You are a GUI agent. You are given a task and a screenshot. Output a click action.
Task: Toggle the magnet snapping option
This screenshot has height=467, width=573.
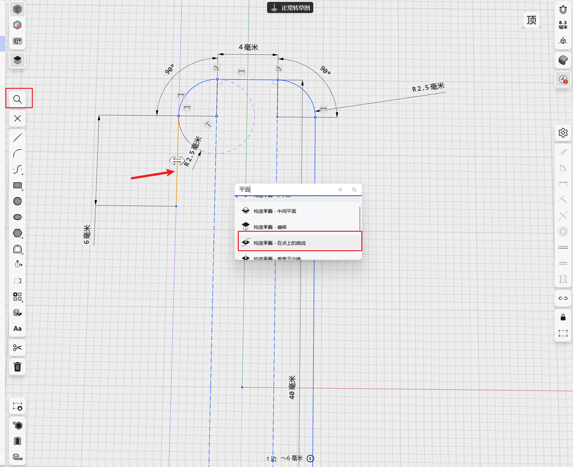coord(563,9)
